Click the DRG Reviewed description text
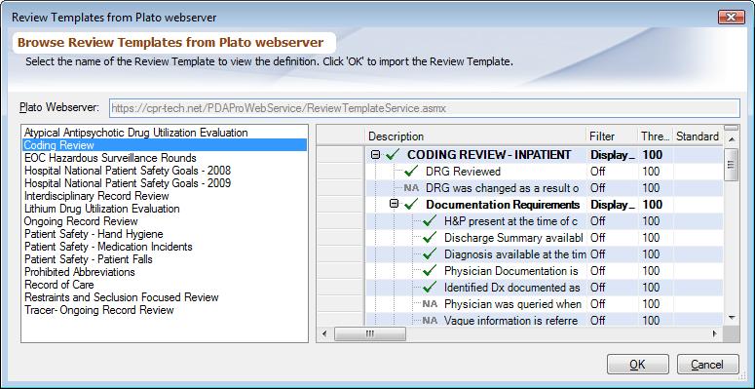Screen dimensions: 755x389 (x=463, y=172)
